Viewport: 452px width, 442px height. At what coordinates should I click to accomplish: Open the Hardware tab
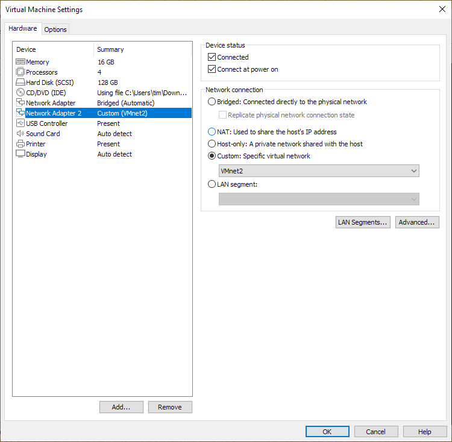click(23, 28)
